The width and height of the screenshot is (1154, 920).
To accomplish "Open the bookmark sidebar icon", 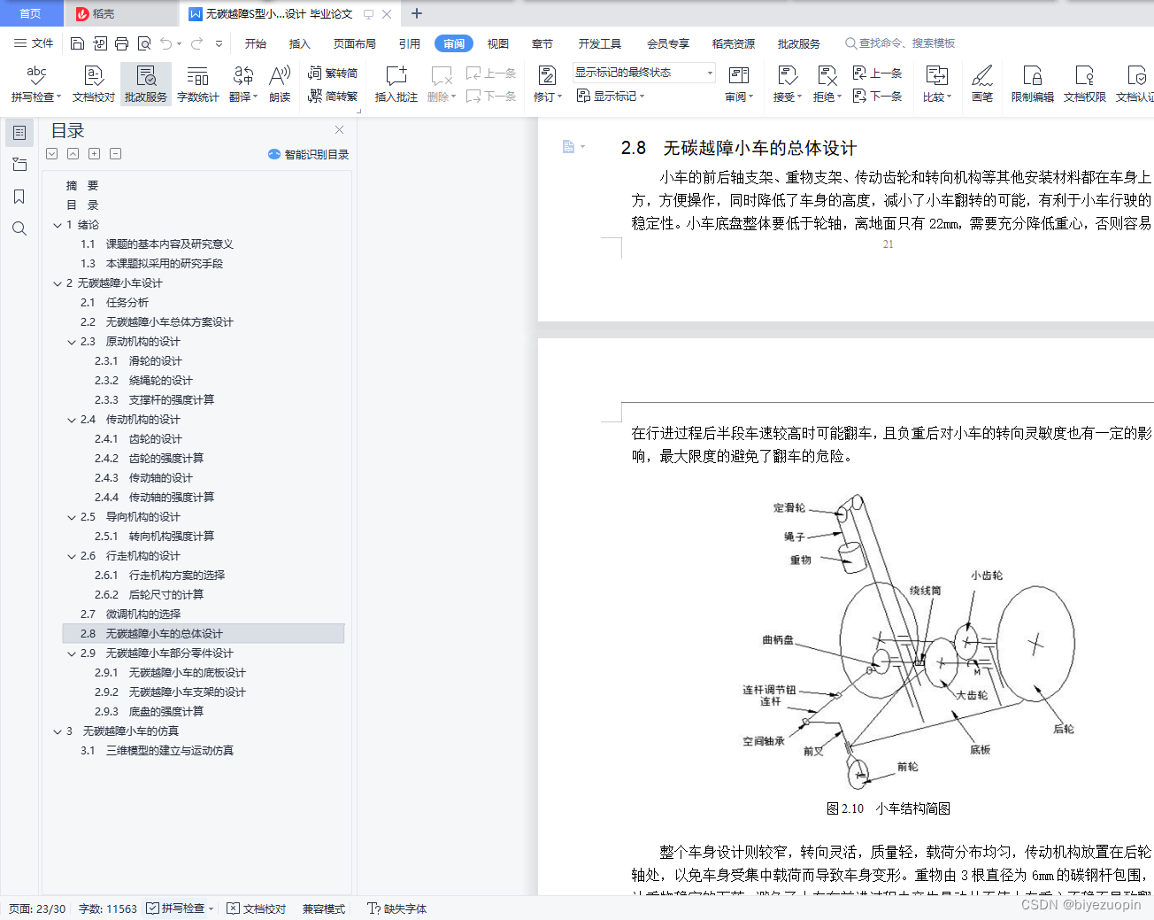I will click(19, 197).
